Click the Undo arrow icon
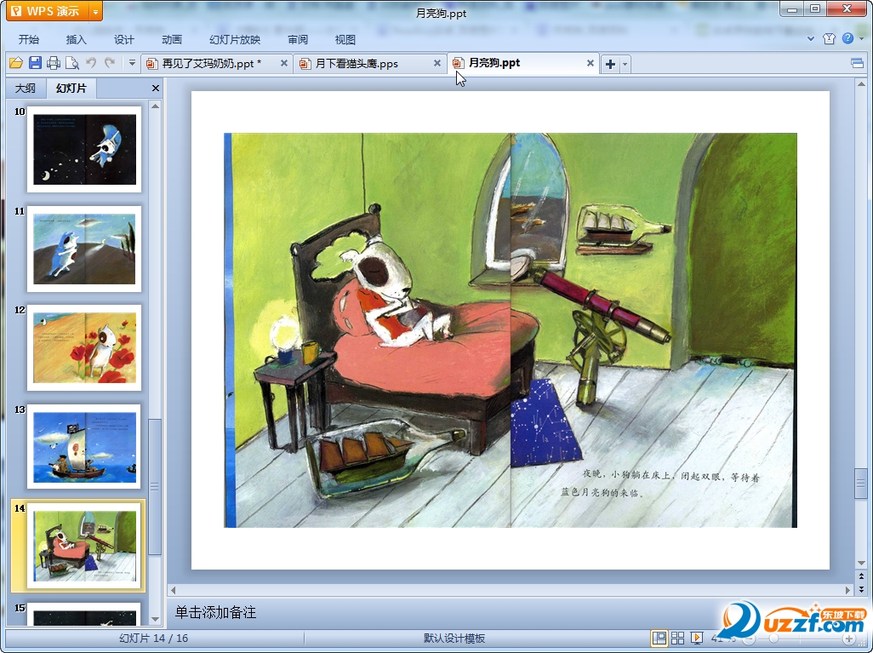Viewport: 873px width, 653px height. pyautogui.click(x=91, y=63)
